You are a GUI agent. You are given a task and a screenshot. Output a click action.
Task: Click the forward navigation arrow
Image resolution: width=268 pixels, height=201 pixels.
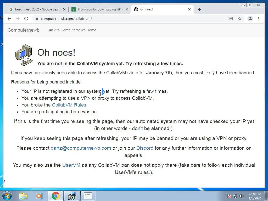tap(18, 19)
